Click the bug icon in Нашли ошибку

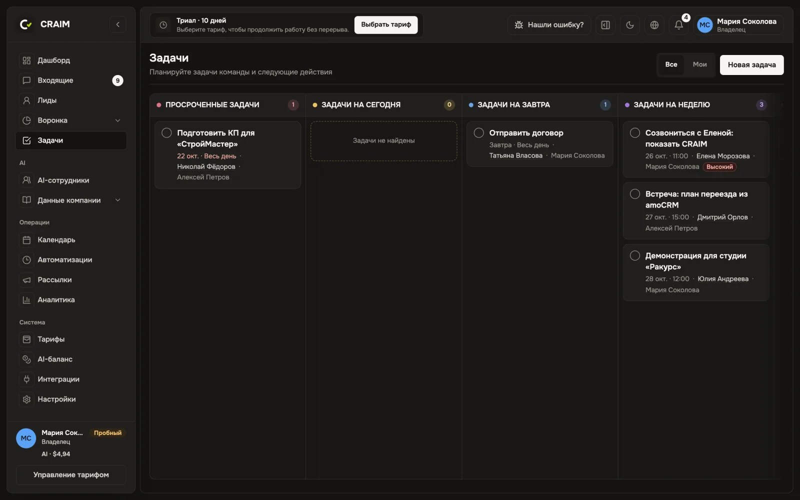tap(519, 25)
